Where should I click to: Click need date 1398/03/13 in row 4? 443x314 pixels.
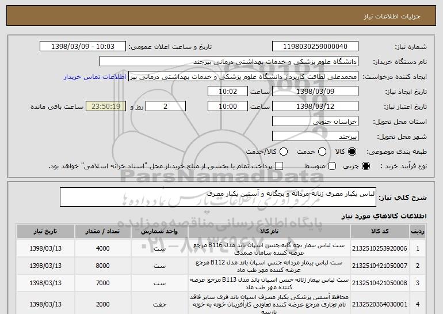coord(45,304)
